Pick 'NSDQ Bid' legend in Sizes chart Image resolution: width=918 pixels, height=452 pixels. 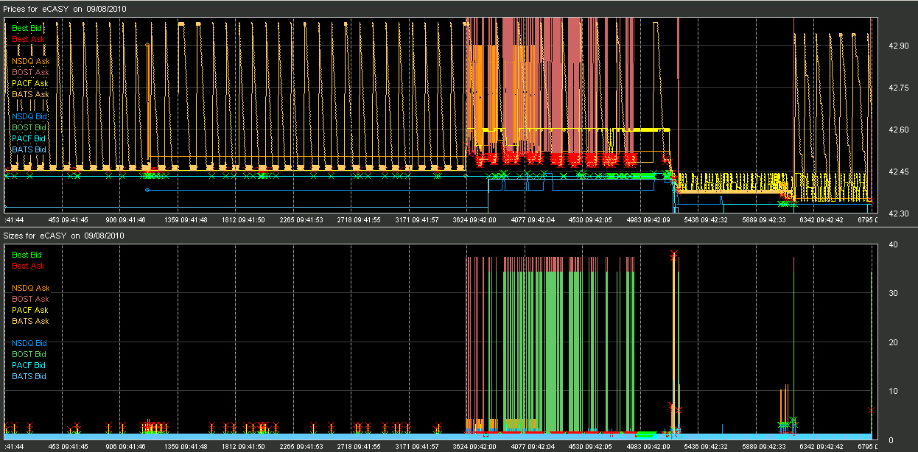(29, 343)
